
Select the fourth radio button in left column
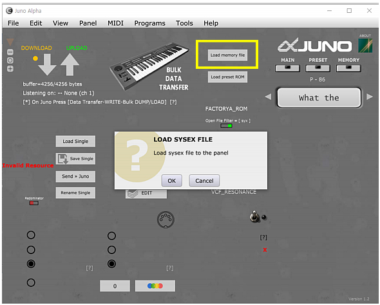31,282
